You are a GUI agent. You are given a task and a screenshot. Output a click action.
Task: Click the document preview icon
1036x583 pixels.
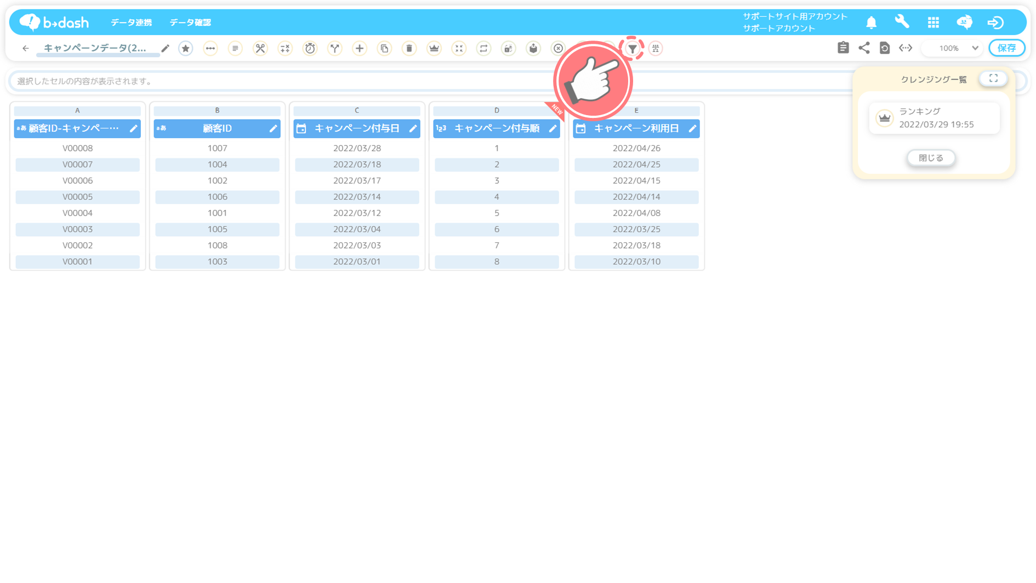[x=885, y=48]
